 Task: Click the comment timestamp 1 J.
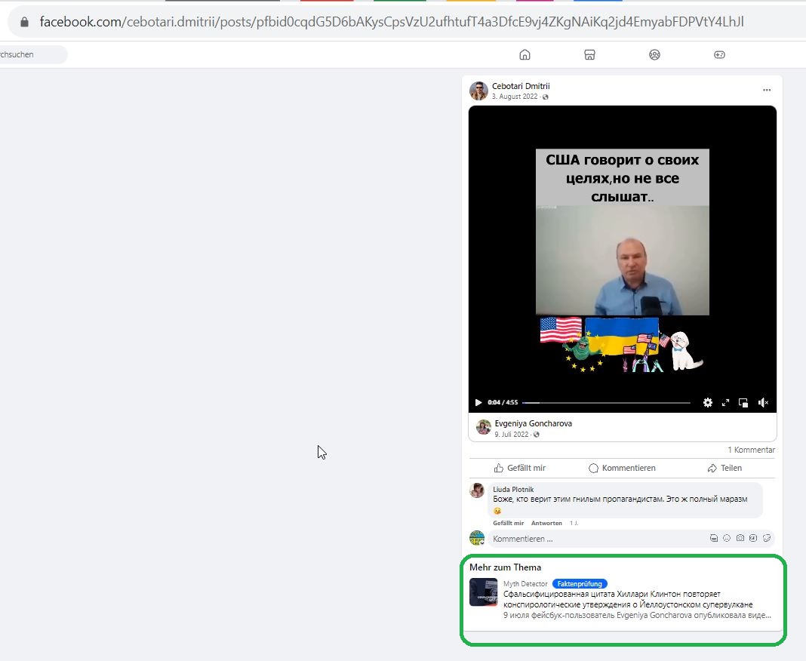tap(574, 523)
